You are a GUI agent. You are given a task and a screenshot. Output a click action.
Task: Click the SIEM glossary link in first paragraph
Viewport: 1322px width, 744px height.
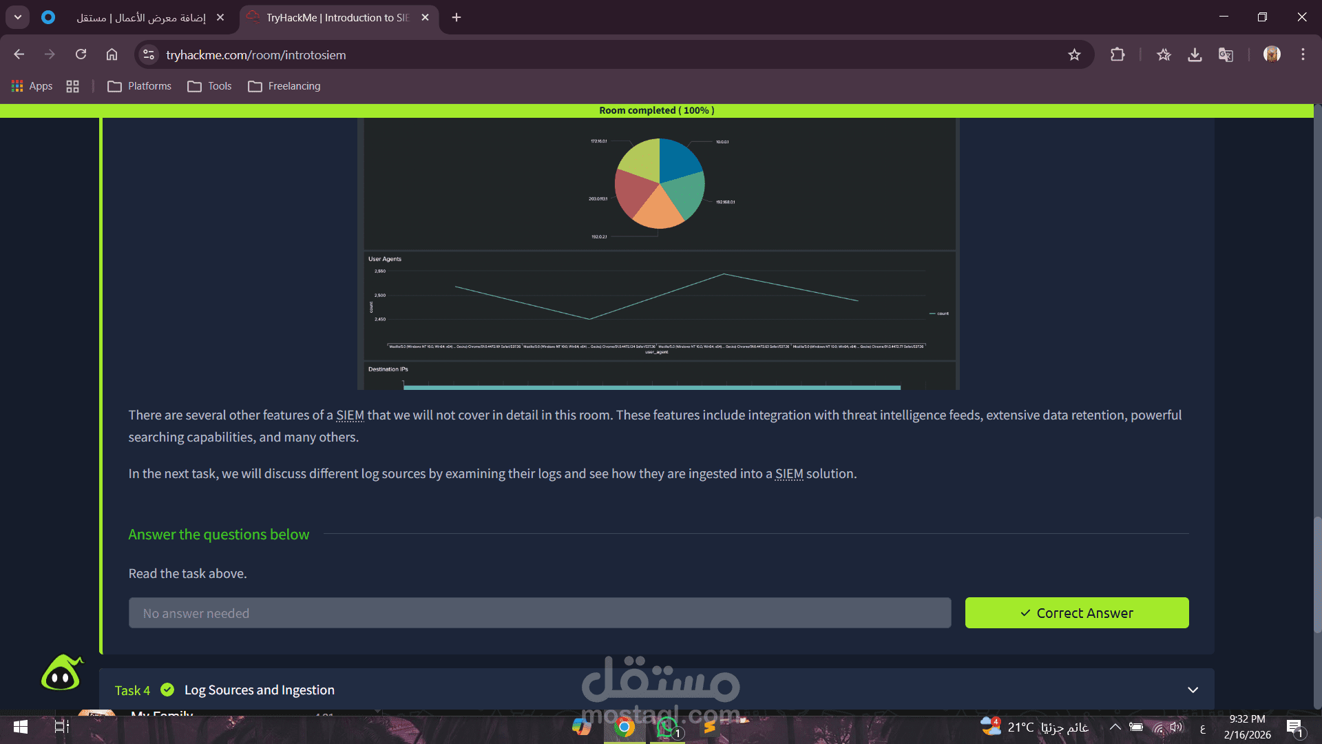pos(350,415)
